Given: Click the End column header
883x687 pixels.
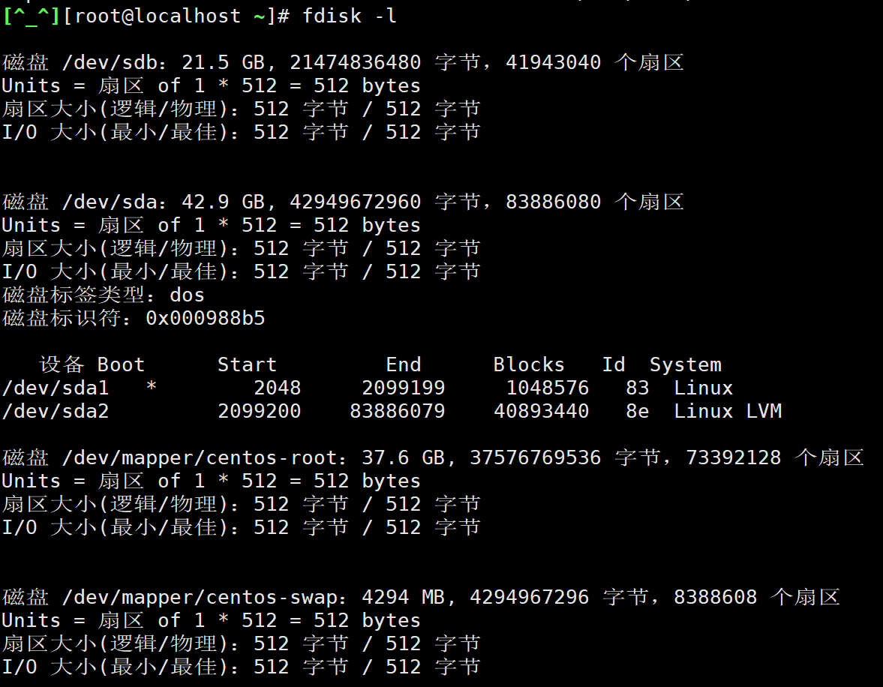Looking at the screenshot, I should (404, 364).
